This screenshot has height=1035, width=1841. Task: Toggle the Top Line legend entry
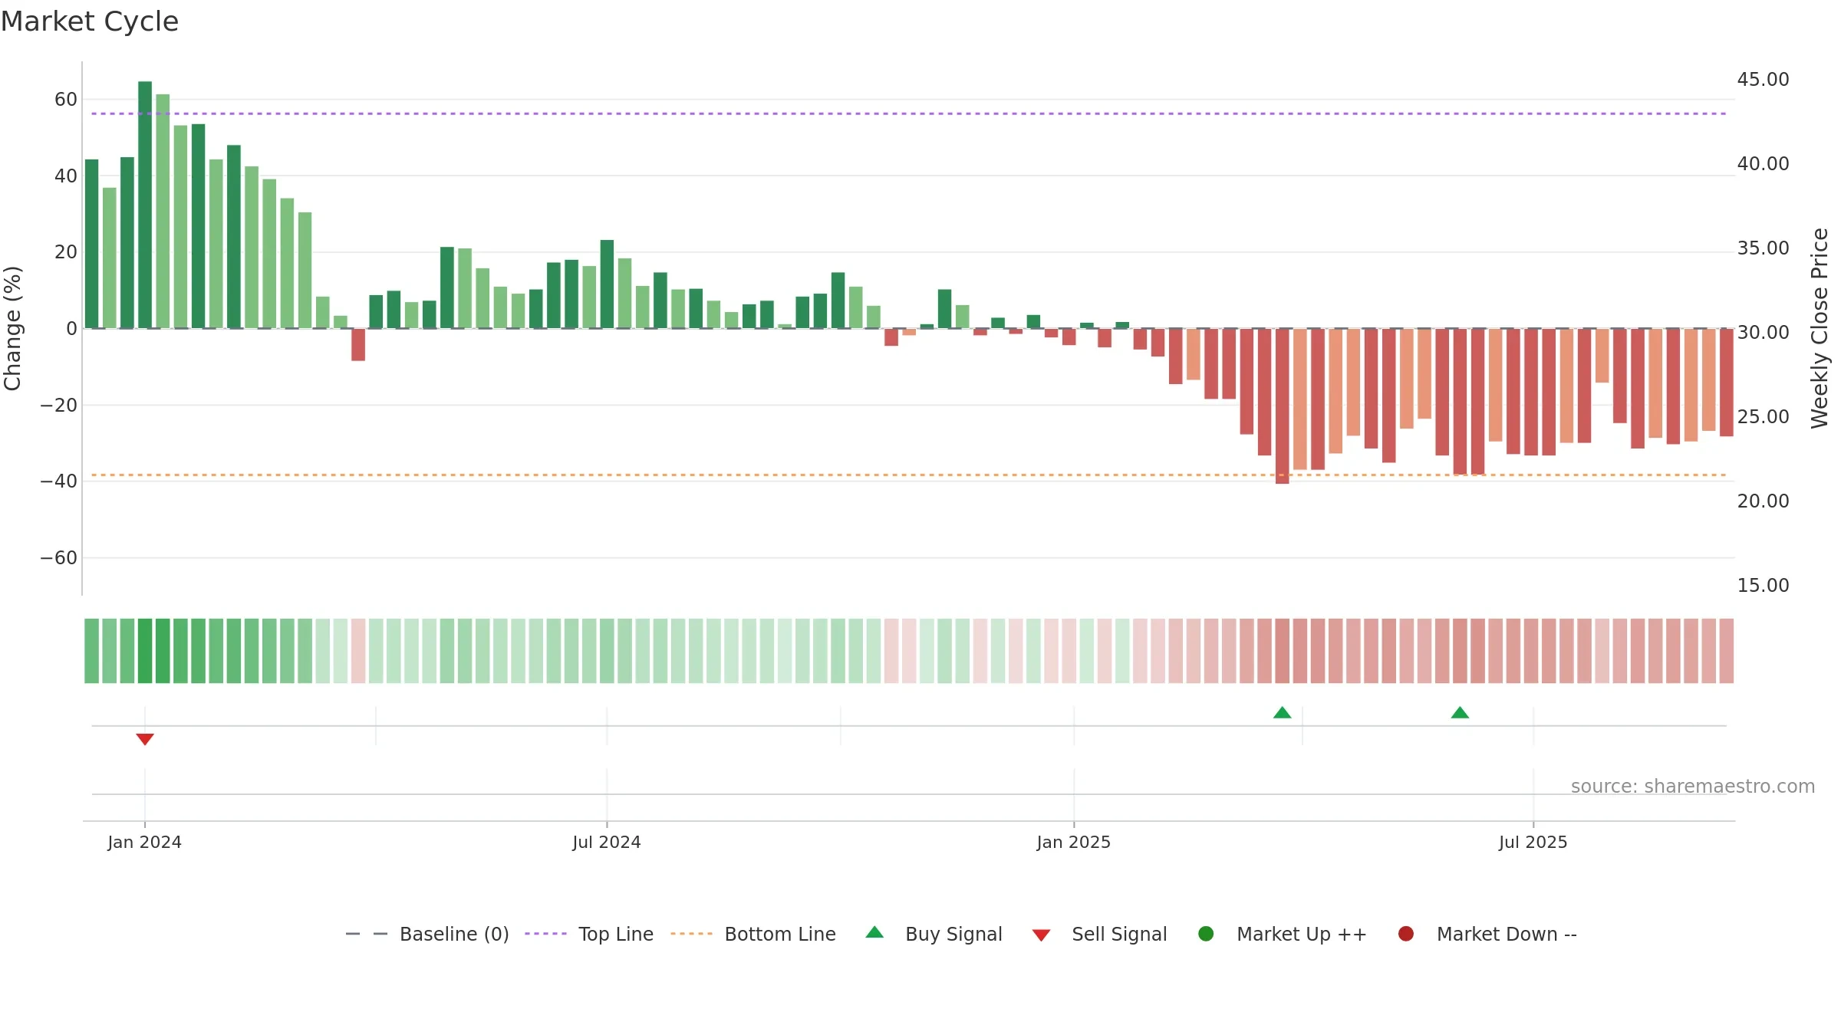coord(589,934)
